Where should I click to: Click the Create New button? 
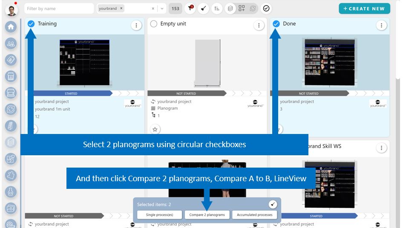coord(364,9)
